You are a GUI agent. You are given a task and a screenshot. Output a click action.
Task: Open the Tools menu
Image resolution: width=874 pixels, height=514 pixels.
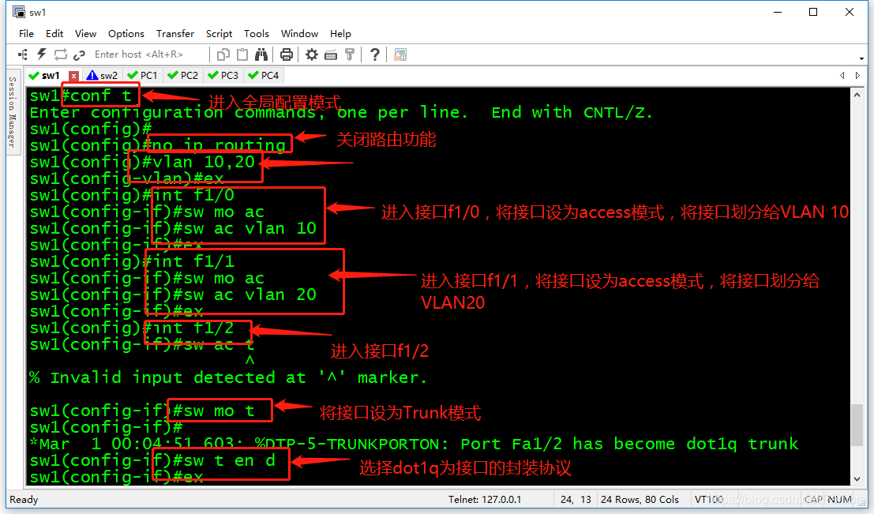(x=257, y=33)
